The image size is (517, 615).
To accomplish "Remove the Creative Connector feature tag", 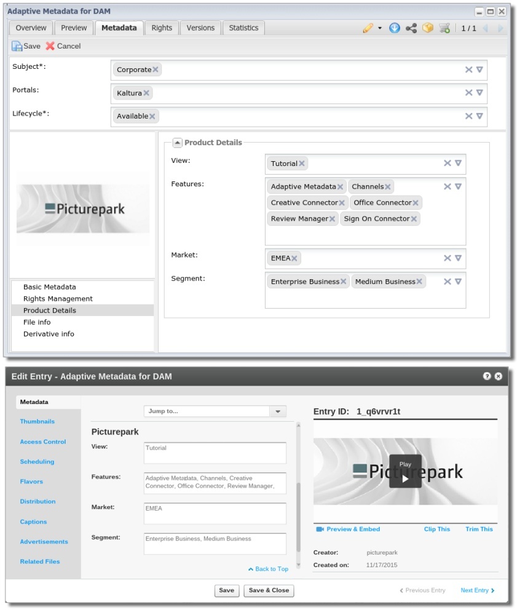I will click(342, 203).
